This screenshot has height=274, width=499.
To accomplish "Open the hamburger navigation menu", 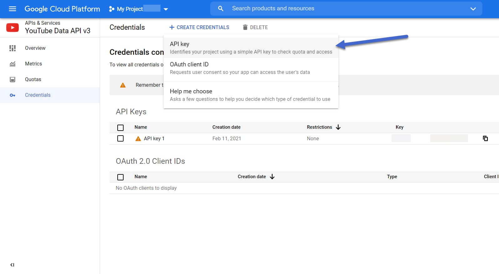I will pyautogui.click(x=13, y=9).
